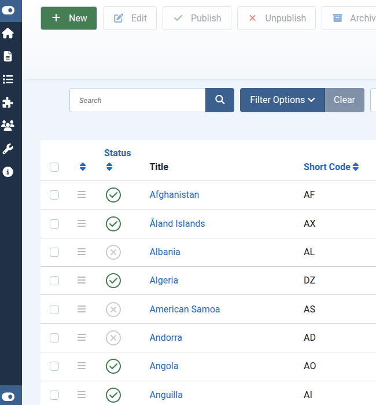Open the Home Dashboard sidebar icon
This screenshot has height=405, width=376.
pos(8,34)
